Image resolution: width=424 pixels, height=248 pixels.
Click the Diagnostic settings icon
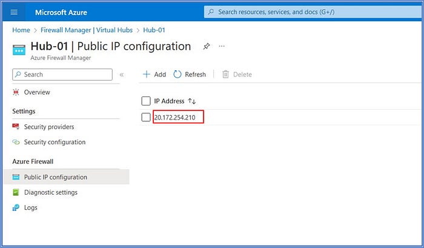pos(16,192)
